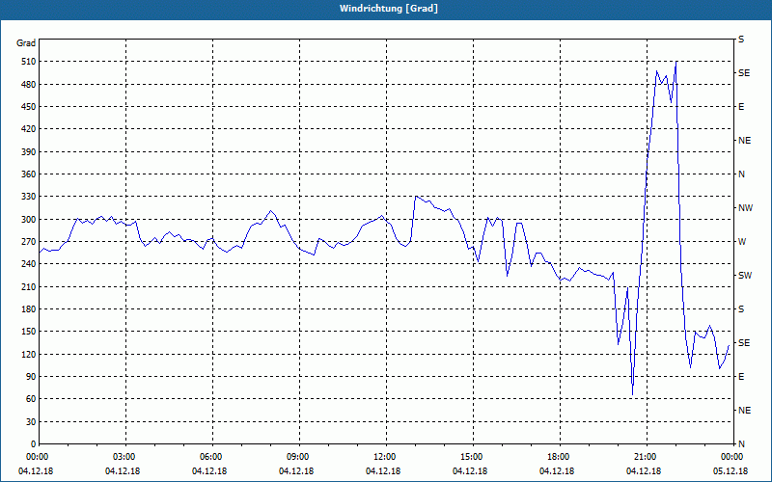772x482 pixels.
Task: Click the NW compass label on right axis
Action: click(x=745, y=208)
